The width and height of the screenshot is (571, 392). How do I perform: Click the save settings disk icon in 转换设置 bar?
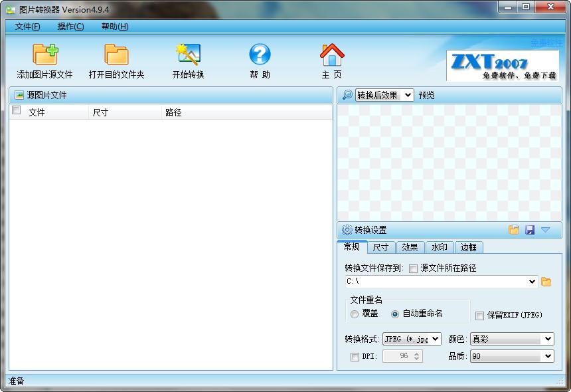click(x=530, y=229)
